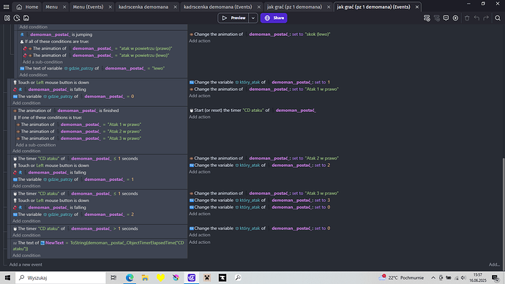Click the add event toolbar icon
The height and width of the screenshot is (284, 505).
point(427,18)
